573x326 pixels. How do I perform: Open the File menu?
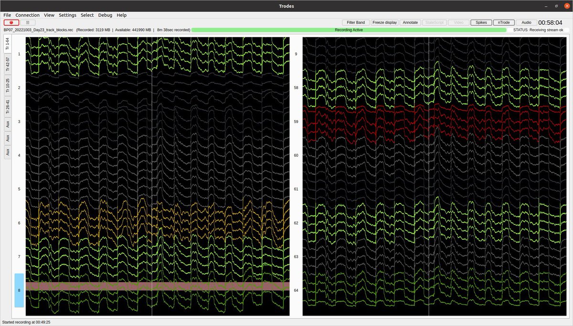coord(7,15)
